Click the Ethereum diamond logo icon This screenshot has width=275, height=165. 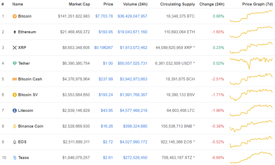click(x=15, y=32)
